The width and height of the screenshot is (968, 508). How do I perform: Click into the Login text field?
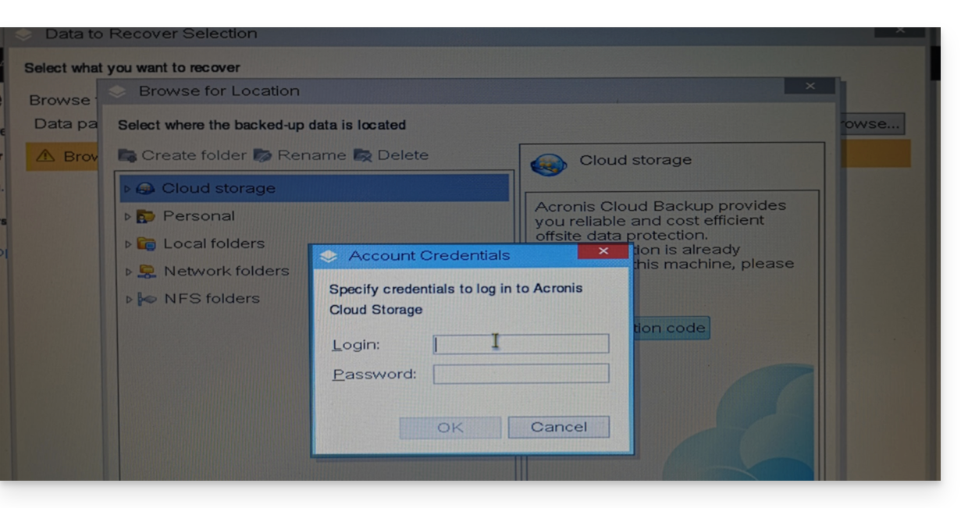(x=521, y=344)
